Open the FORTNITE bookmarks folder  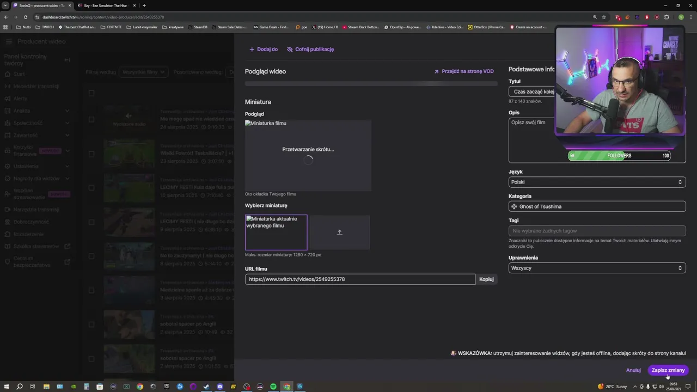tap(112, 27)
